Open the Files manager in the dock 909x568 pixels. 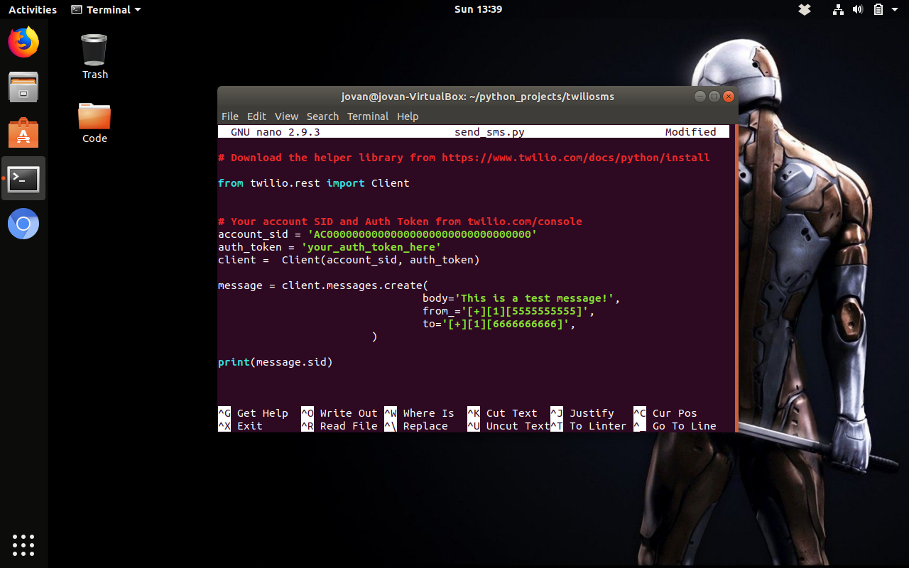pyautogui.click(x=23, y=87)
